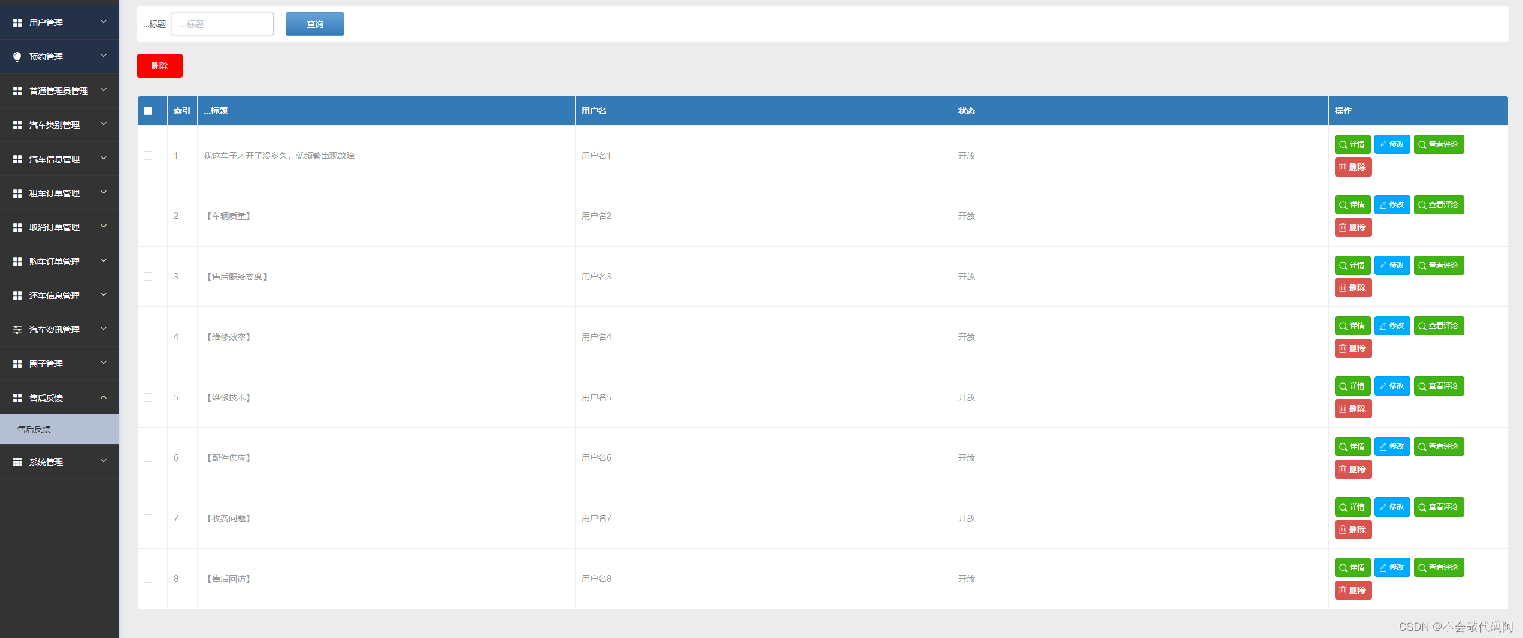Click the 还车信息管理 grid icon
Screen dimensions: 1523x638
tap(17, 296)
